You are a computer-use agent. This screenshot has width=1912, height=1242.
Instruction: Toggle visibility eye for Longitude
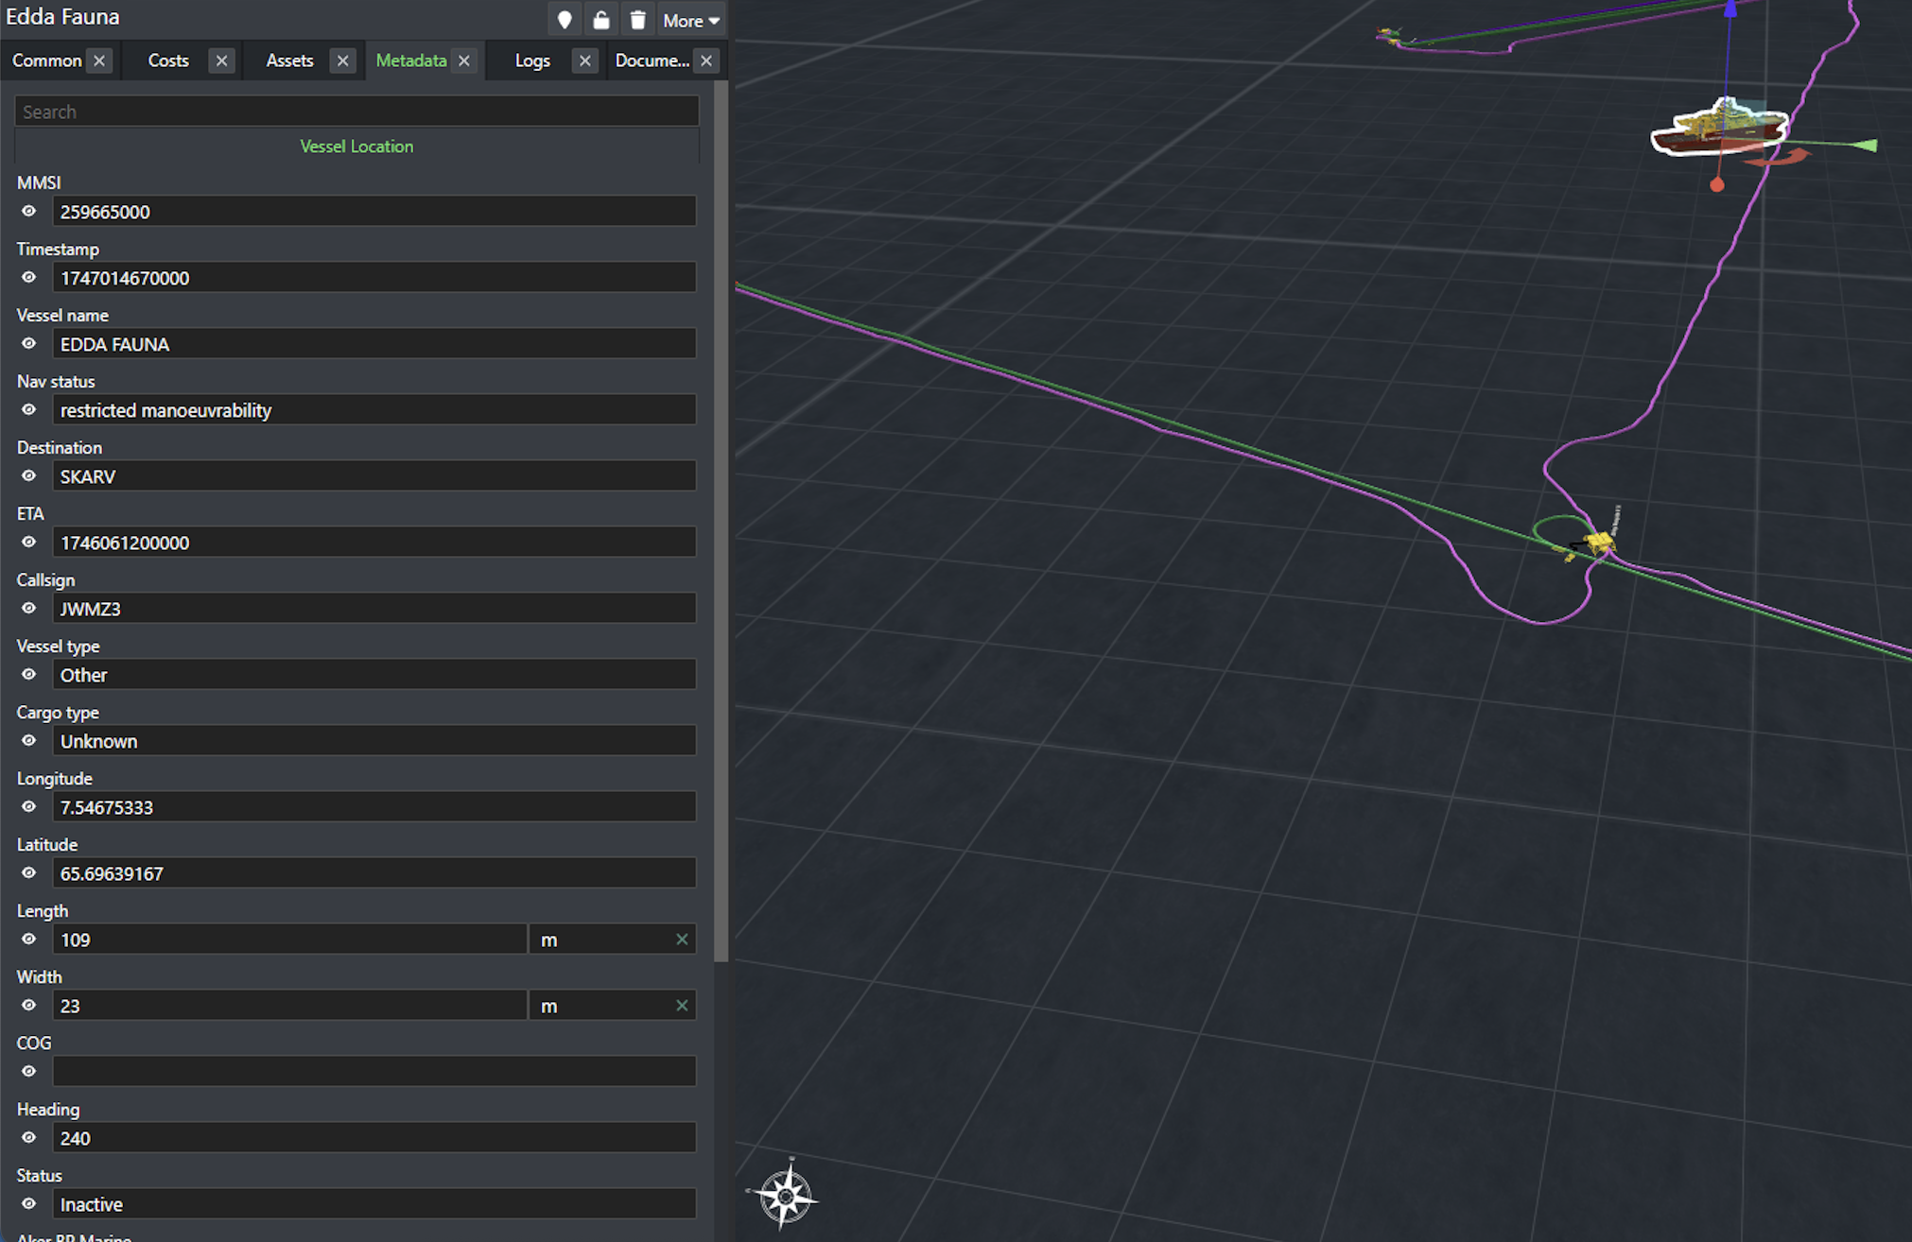29,807
